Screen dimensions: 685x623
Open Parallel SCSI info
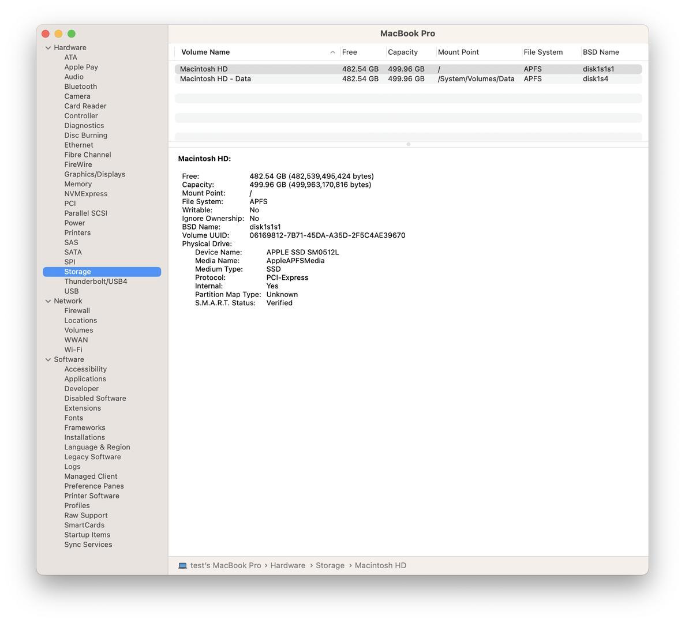pos(85,213)
